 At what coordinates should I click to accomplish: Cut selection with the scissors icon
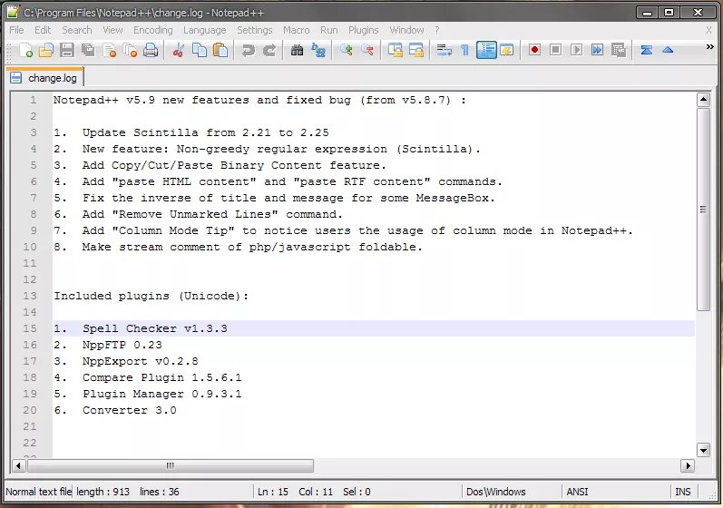pyautogui.click(x=178, y=50)
